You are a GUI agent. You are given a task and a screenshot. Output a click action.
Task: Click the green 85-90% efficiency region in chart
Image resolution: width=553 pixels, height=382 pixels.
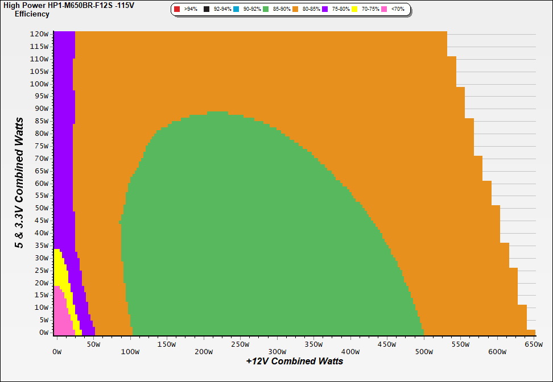tap(228, 227)
